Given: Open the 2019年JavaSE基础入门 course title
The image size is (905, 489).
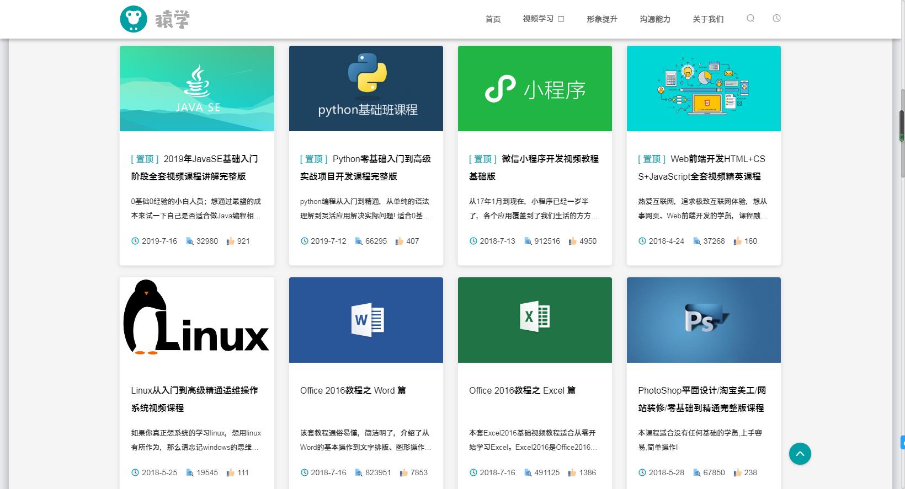Looking at the screenshot, I should click(x=195, y=168).
